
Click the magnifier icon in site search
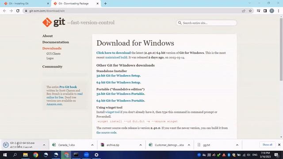180,23
